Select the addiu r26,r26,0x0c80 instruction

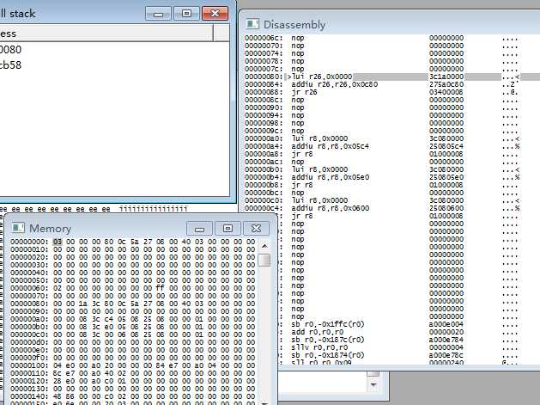point(335,84)
